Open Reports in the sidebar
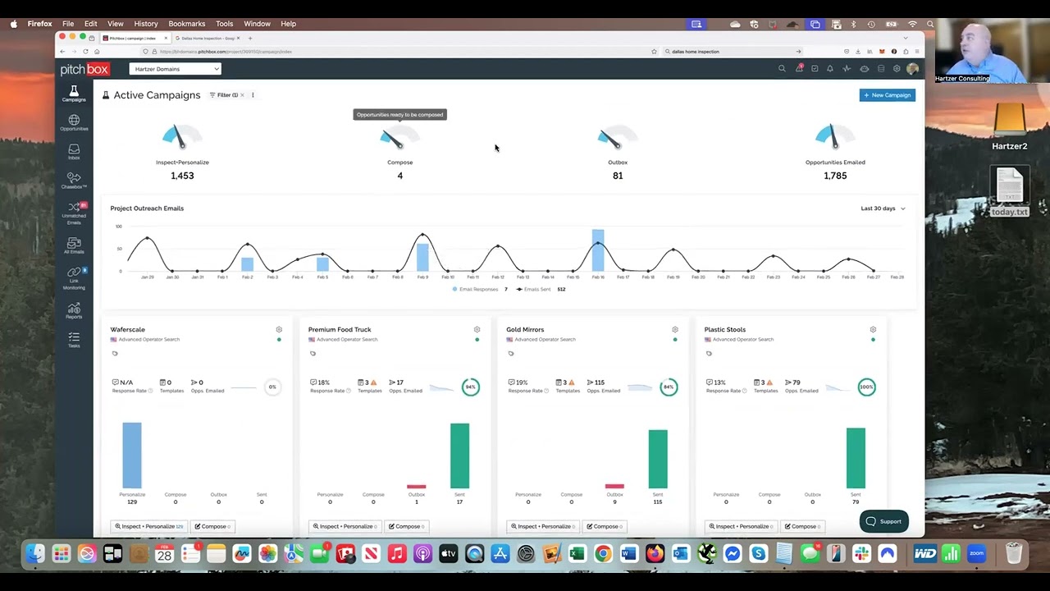The width and height of the screenshot is (1050, 591). 74,310
